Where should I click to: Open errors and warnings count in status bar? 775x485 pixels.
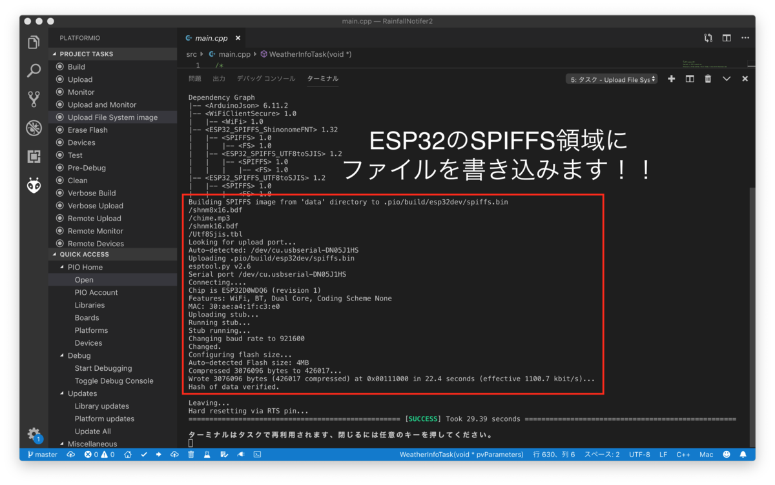click(x=99, y=455)
